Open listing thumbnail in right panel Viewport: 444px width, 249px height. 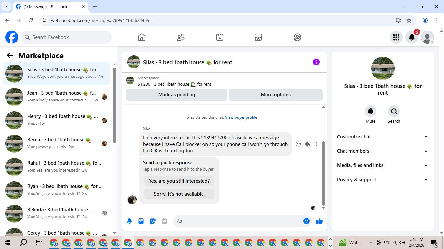click(383, 68)
